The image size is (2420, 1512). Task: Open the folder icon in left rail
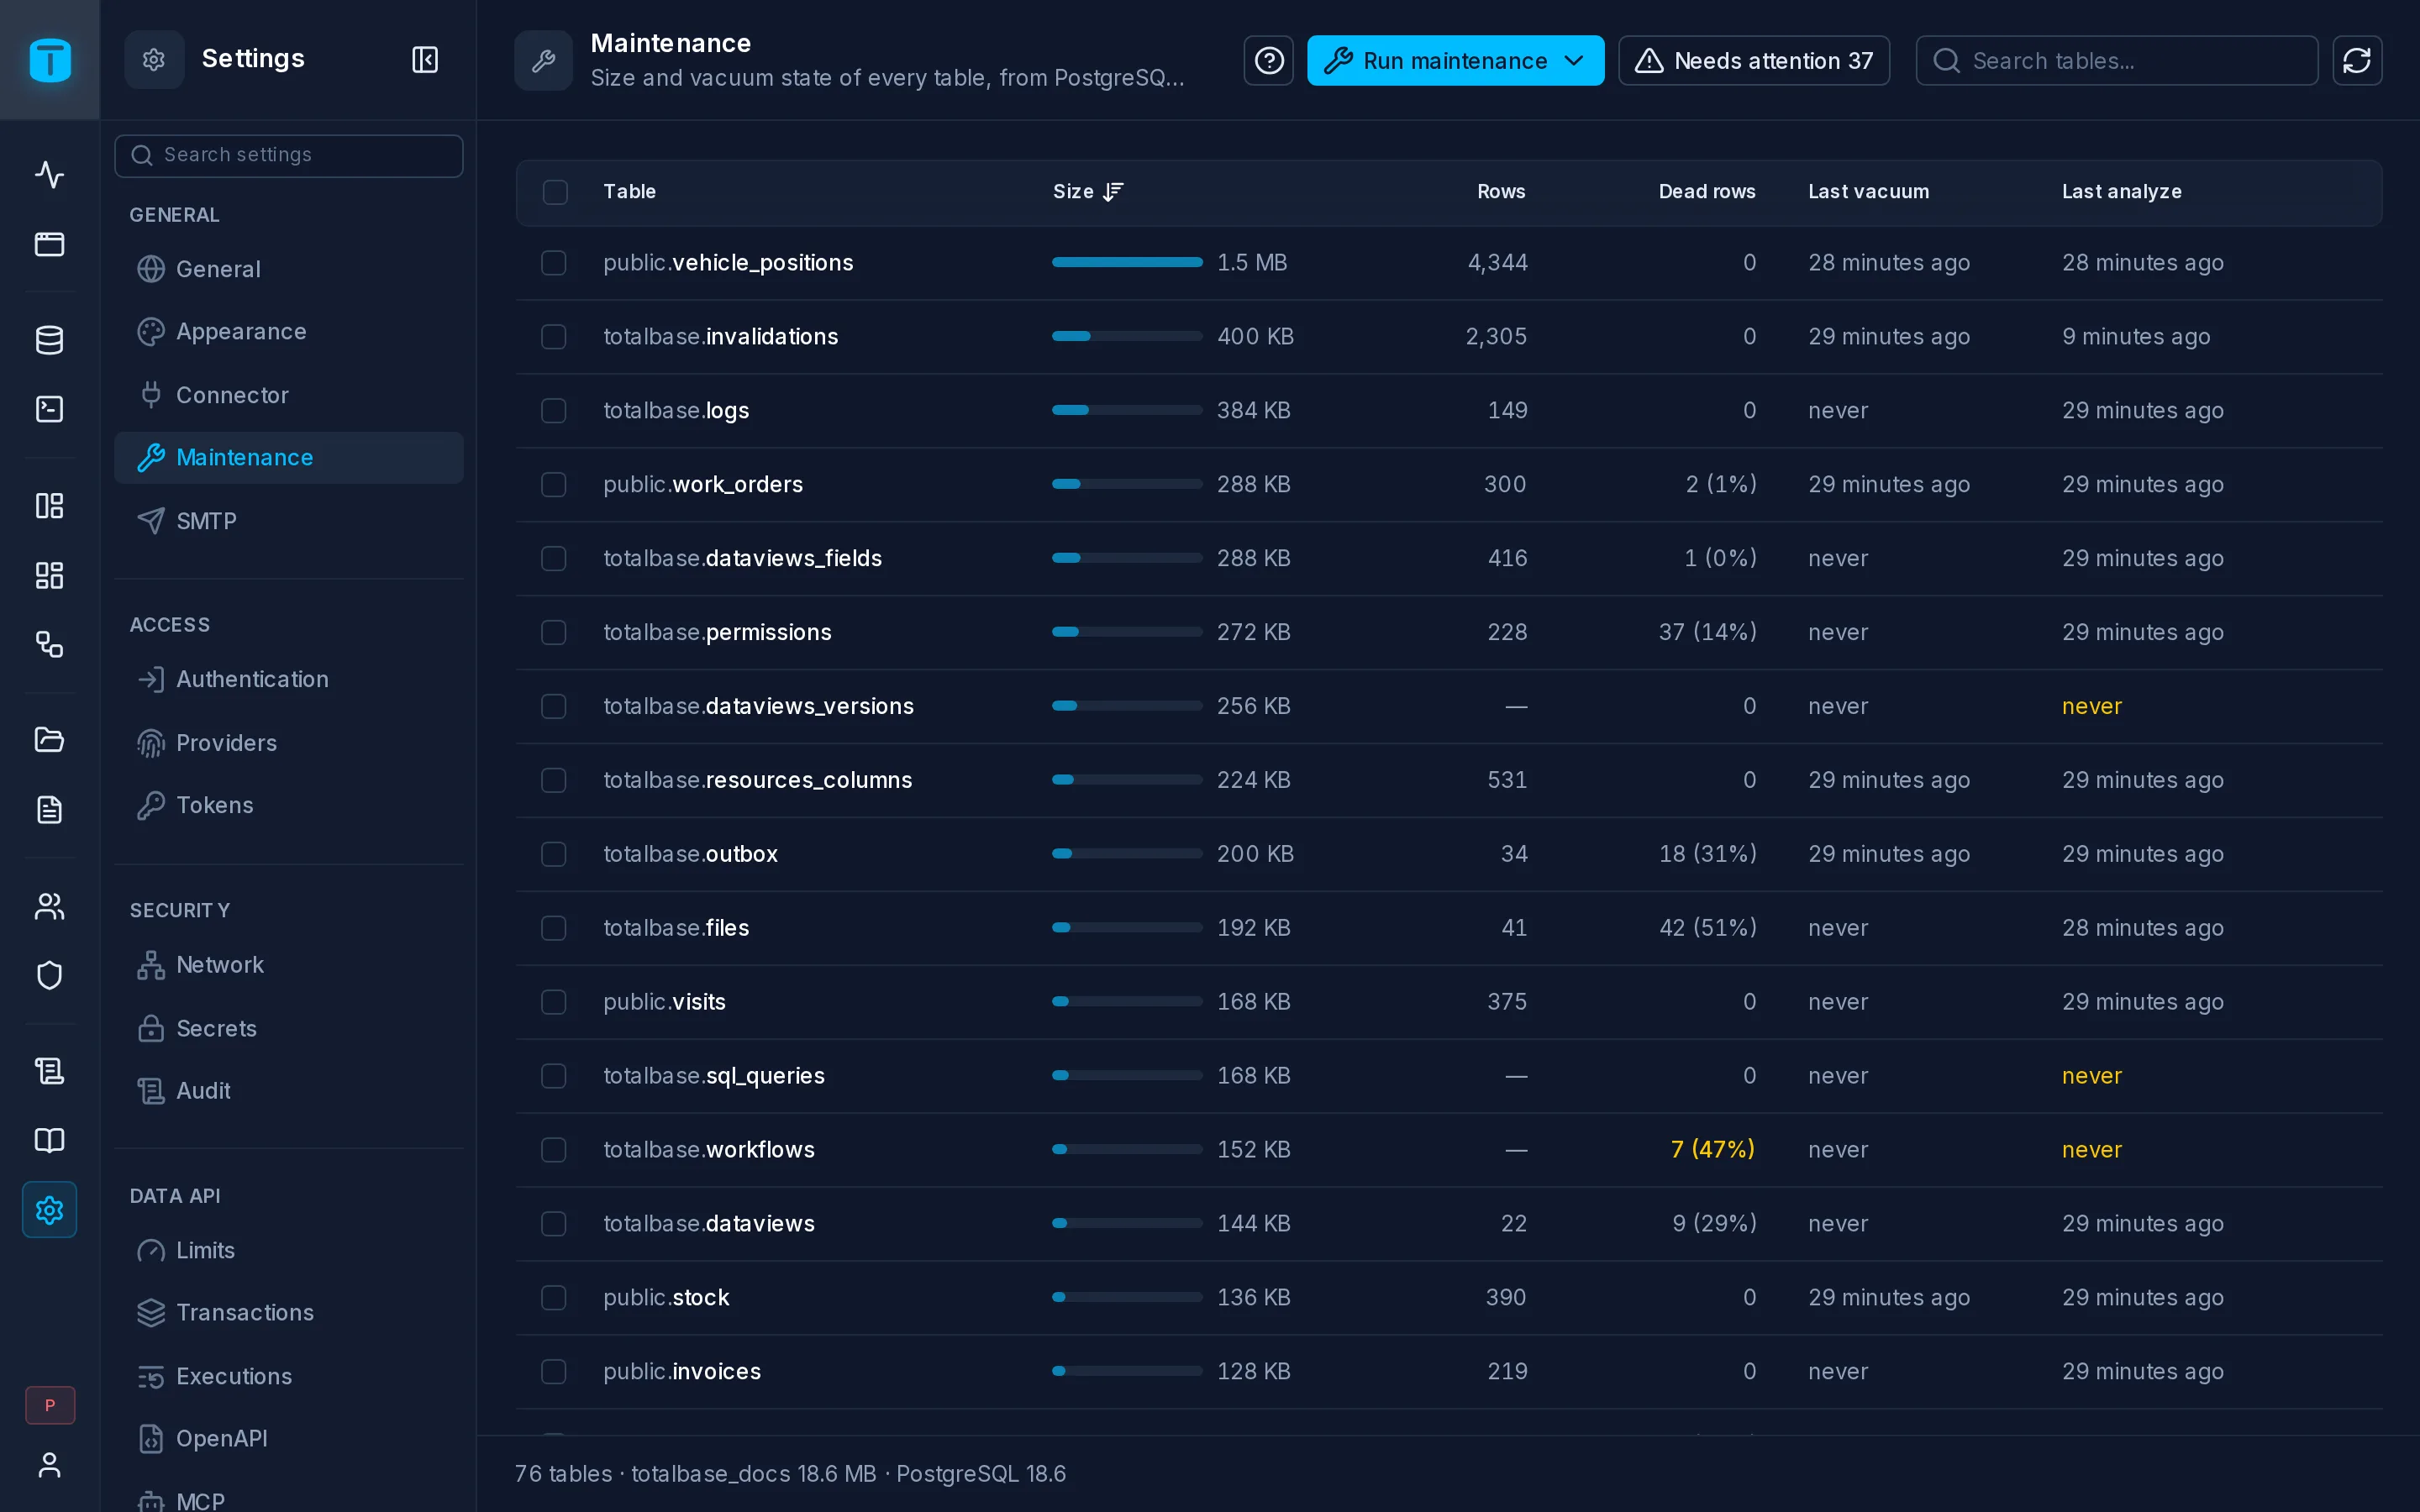(x=49, y=740)
